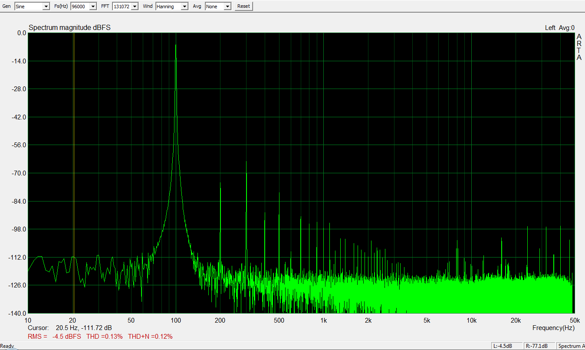This screenshot has width=585, height=350.
Task: Click the THD+N =0.12% readout
Action: pos(150,337)
